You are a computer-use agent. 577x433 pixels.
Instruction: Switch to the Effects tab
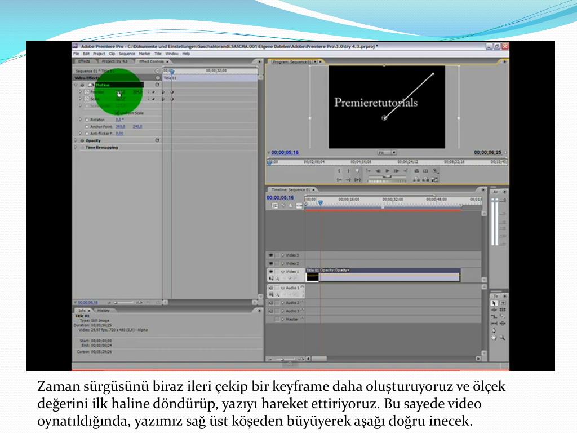coord(84,61)
